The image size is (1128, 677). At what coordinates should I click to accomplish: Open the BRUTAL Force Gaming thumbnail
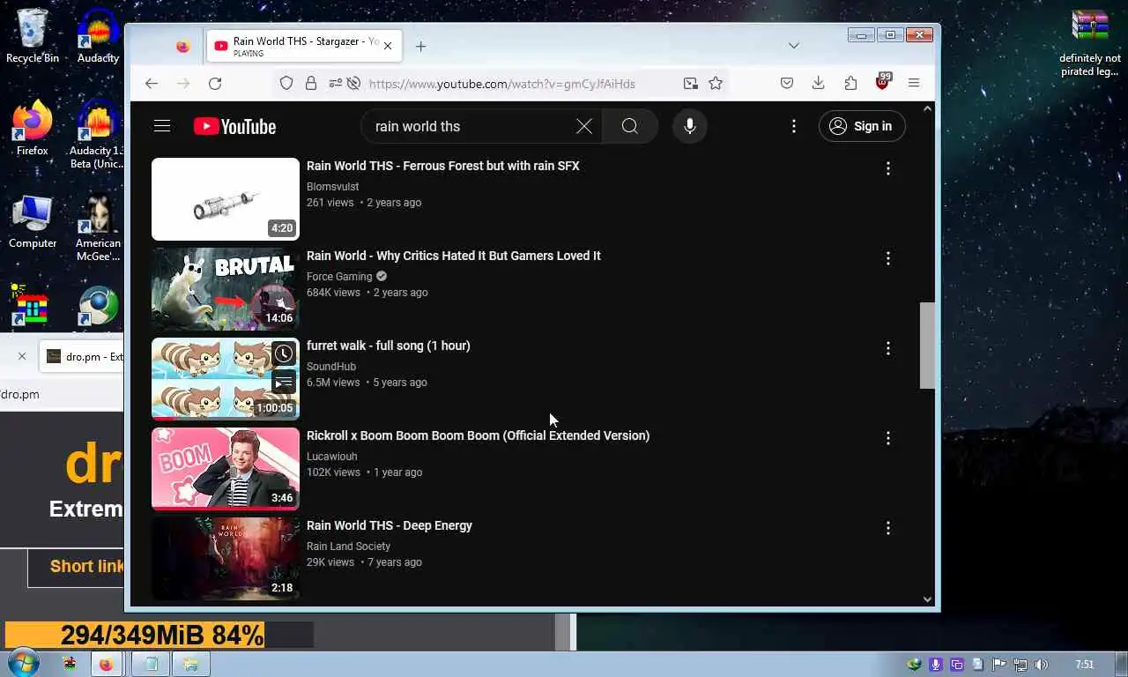[x=226, y=289]
